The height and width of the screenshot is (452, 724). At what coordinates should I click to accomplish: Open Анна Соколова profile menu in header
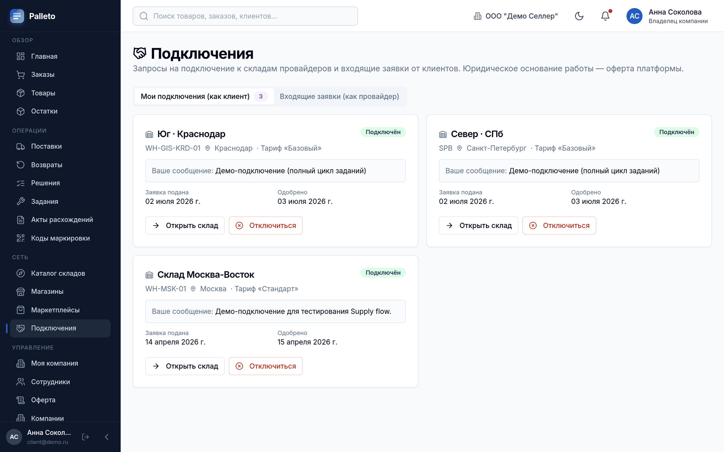pyautogui.click(x=667, y=16)
